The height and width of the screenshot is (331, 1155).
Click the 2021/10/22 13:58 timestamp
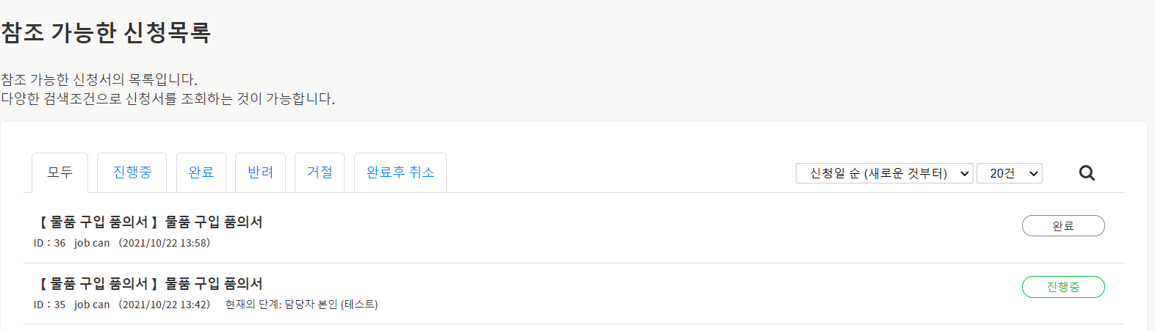click(165, 243)
